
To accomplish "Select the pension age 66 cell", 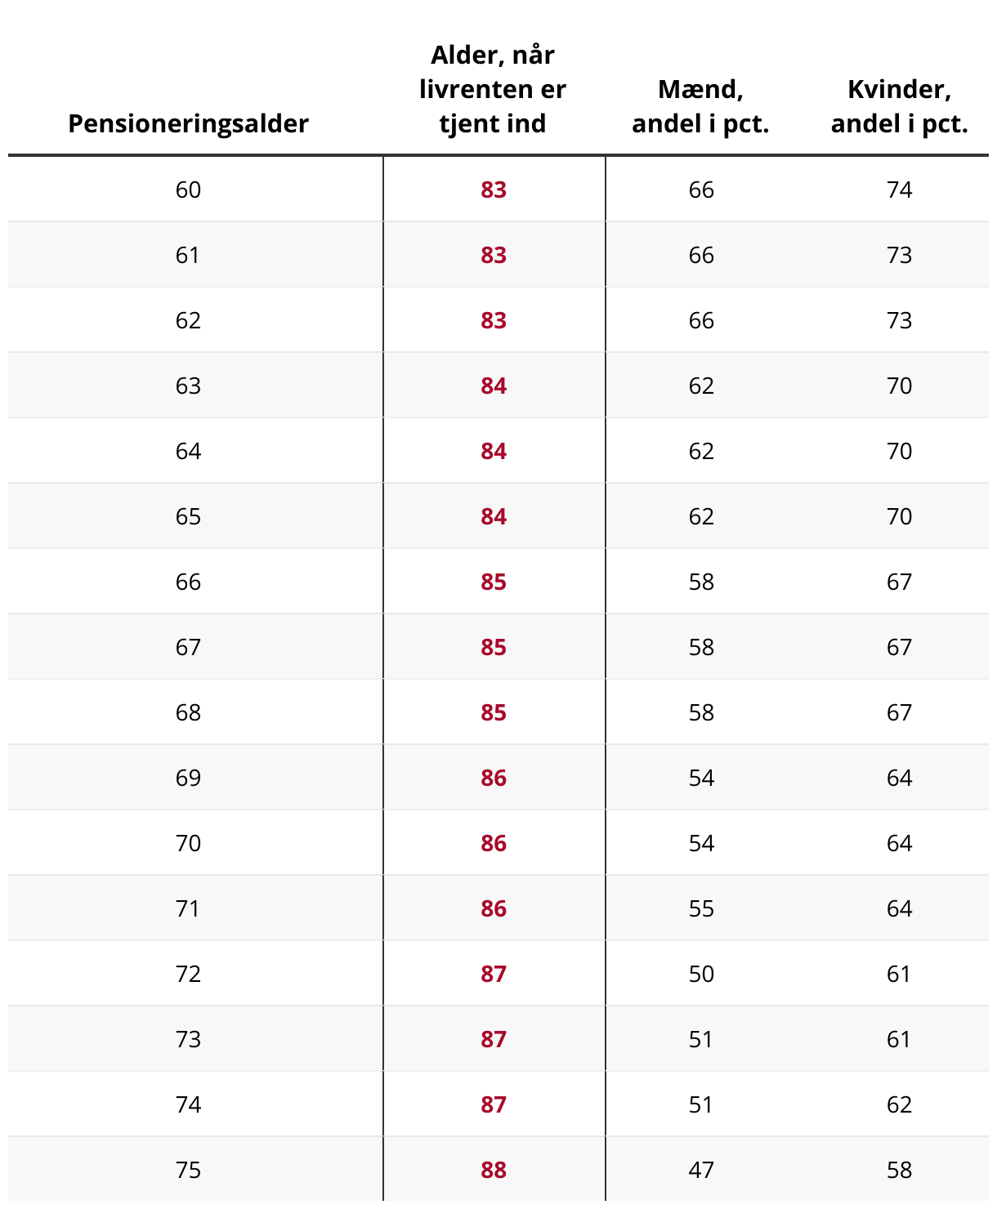I will tap(188, 582).
